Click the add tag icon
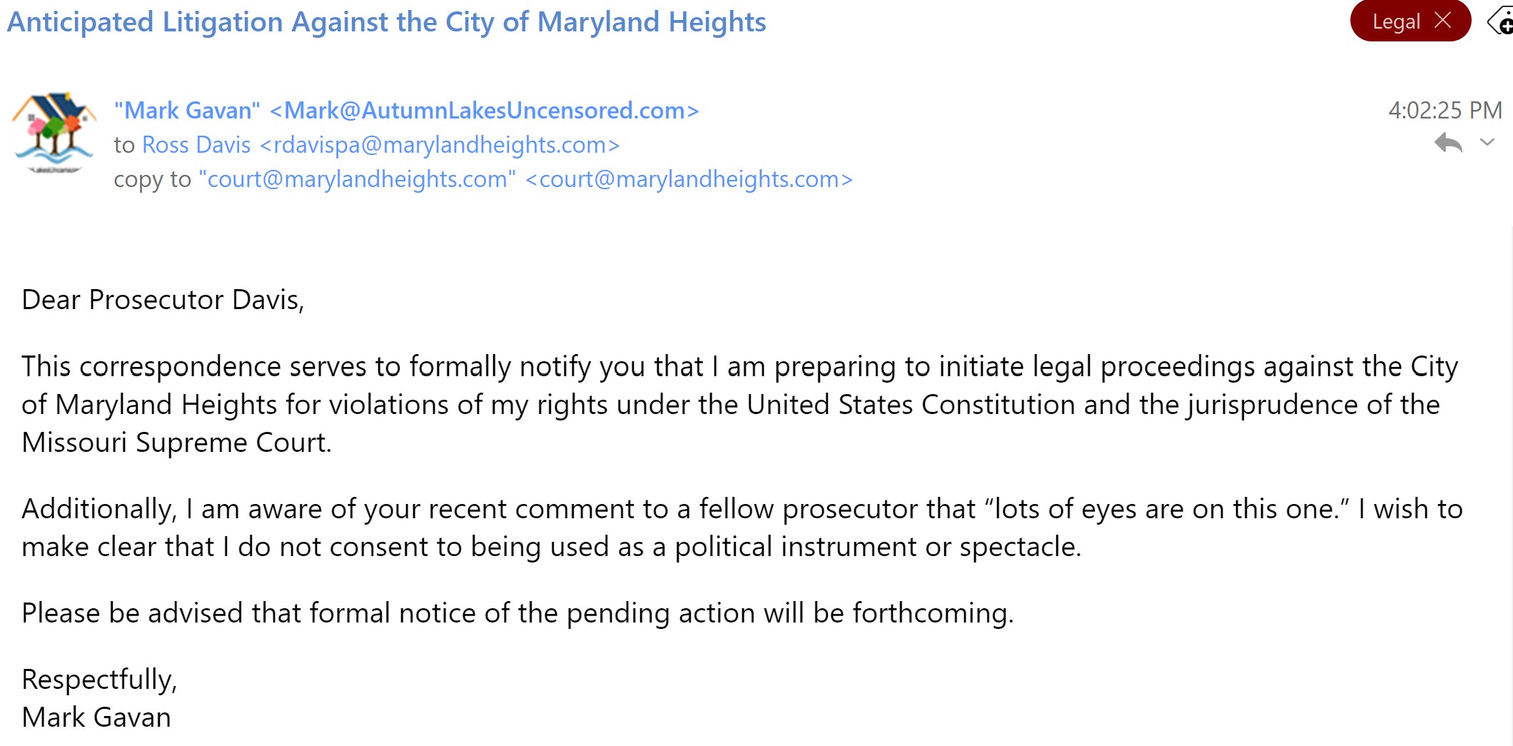This screenshot has height=746, width=1513. pyautogui.click(x=1501, y=23)
